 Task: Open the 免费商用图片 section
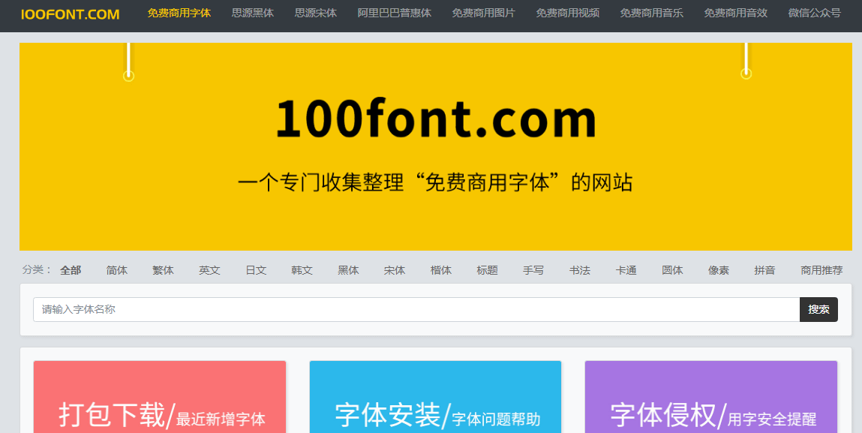click(x=483, y=13)
